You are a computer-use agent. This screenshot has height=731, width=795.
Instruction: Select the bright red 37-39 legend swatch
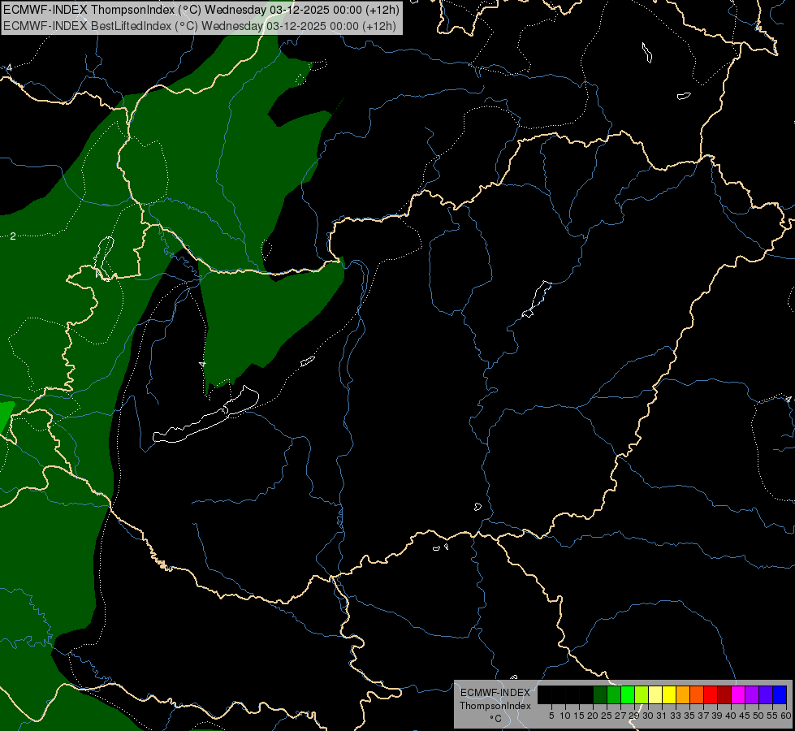(711, 694)
